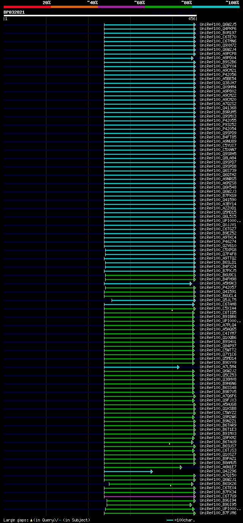Screen dimensions: 243x523
Task: Select label UniRef100_P93252
Action: [218, 124]
